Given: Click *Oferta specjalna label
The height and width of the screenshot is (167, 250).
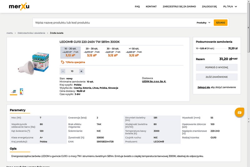Looking at the screenshot, I should [x=75, y=62].
